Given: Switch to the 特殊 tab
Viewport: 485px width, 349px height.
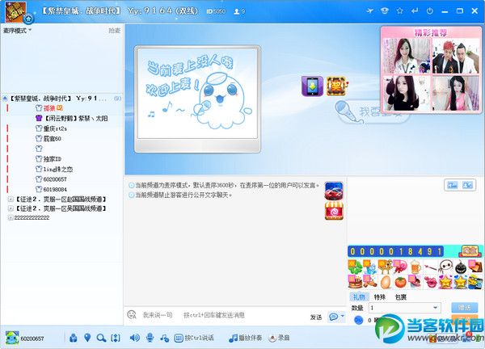Looking at the screenshot, I should pyautogui.click(x=380, y=297).
